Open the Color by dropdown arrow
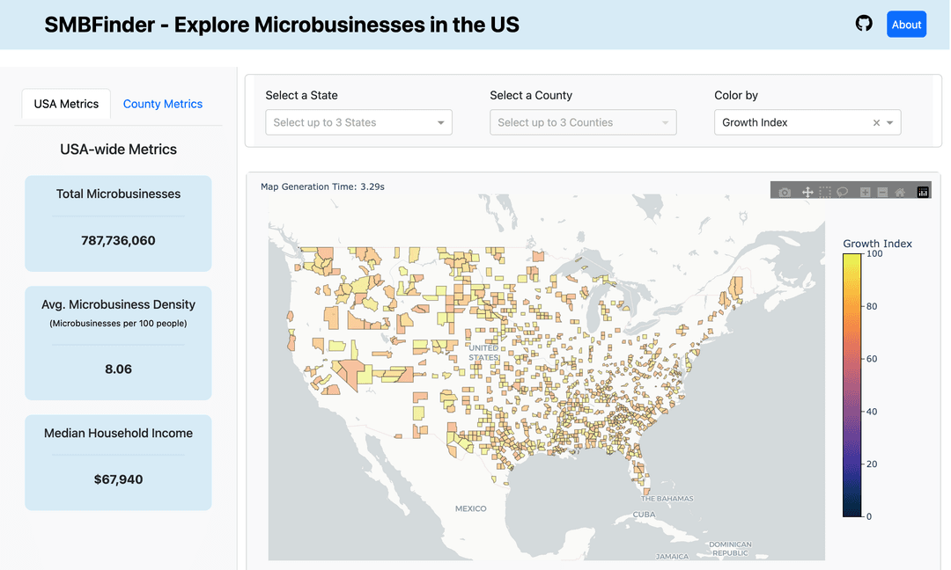 (x=890, y=123)
